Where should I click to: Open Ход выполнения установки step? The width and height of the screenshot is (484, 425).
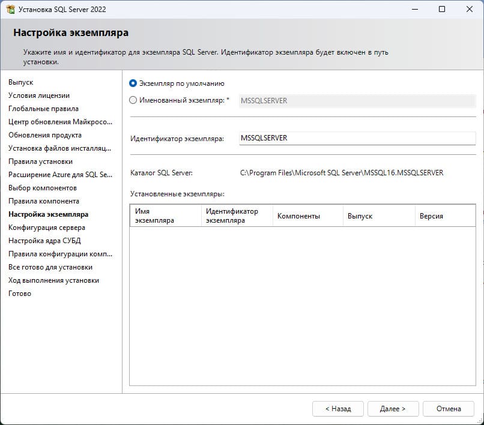point(53,280)
